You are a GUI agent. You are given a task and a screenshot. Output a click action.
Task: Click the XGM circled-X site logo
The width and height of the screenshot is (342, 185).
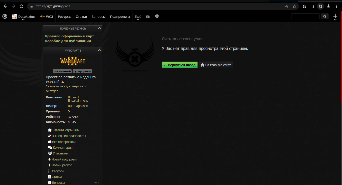[x=5, y=16]
